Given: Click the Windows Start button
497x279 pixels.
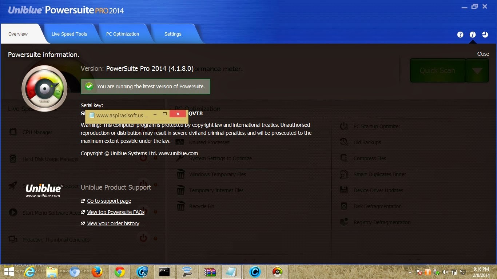Looking at the screenshot, I should pyautogui.click(x=9, y=272).
